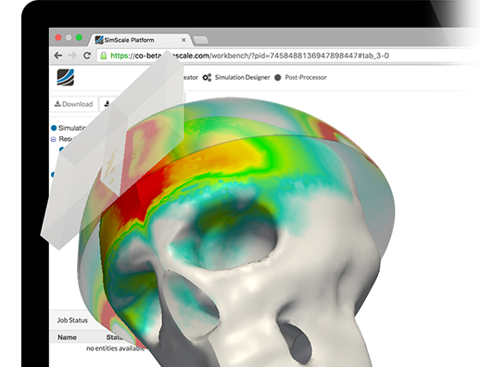Go back using the browser back arrow
Screen dimensions: 480x367
(x=57, y=56)
